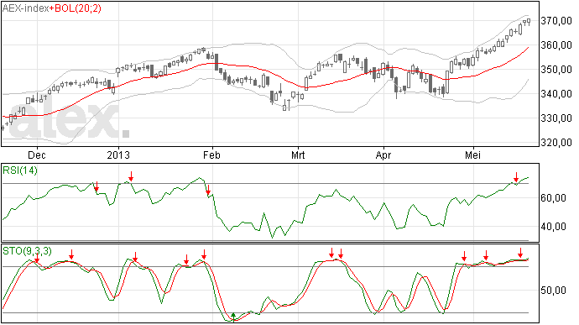Click the 370,00 price axis value
Image resolution: width=579 pixels, height=325 pixels.
556,21
